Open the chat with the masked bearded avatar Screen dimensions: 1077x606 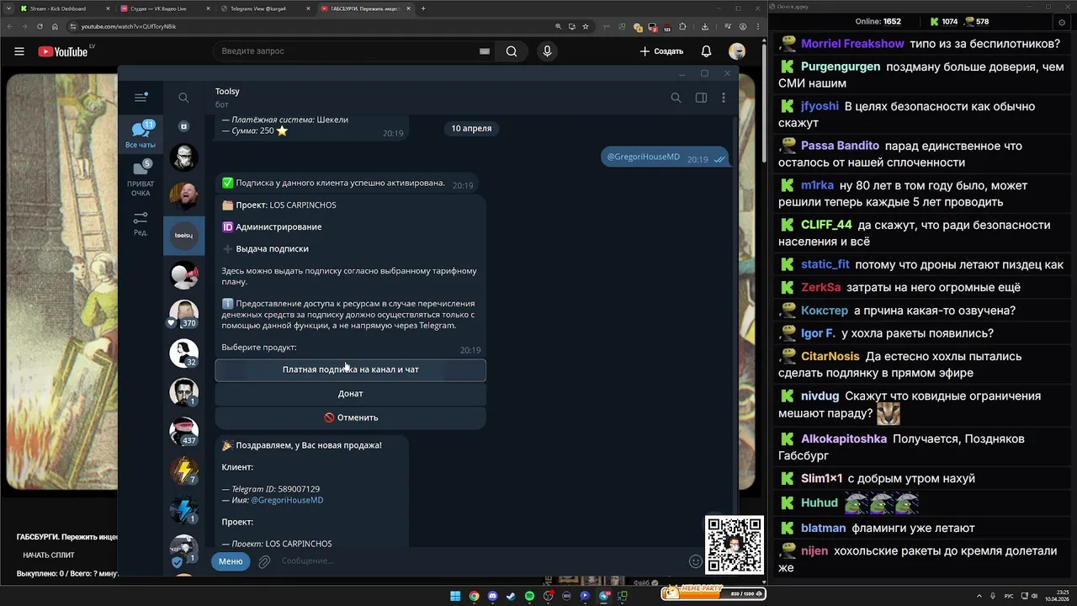(183, 157)
